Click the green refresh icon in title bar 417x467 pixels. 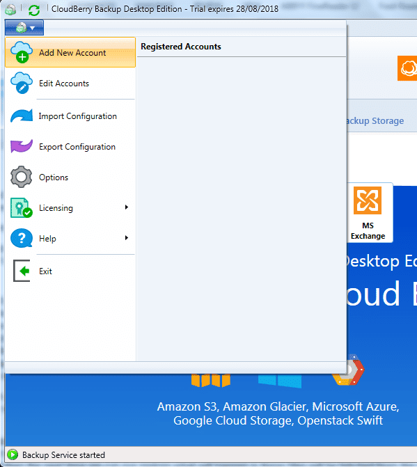34,10
